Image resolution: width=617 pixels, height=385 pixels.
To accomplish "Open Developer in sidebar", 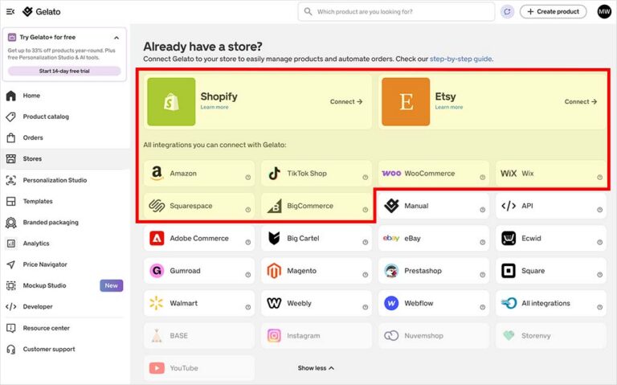I will [x=65, y=307].
